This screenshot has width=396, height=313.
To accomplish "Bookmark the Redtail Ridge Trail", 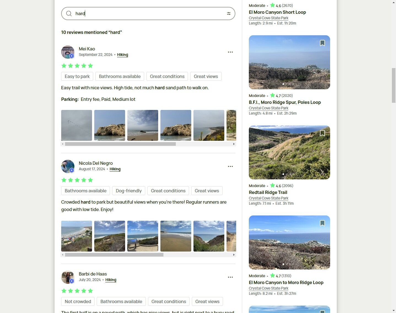I will (x=322, y=133).
